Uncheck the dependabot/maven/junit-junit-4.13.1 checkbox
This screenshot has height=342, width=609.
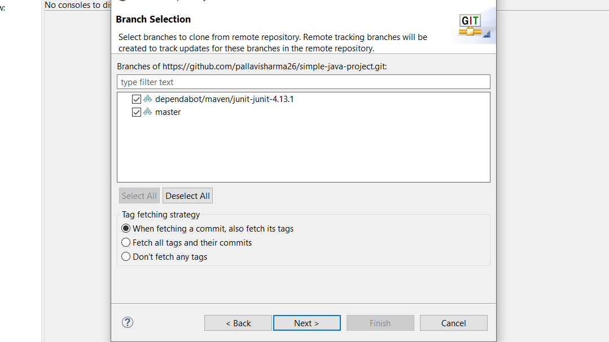pos(136,99)
